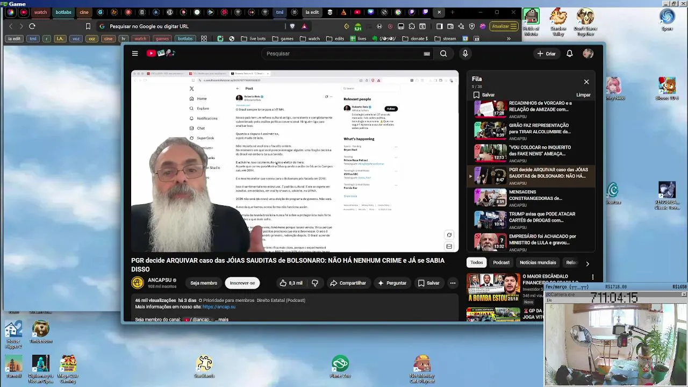Open a new browser tab with plus
The image size is (688, 387).
[x=452, y=12]
